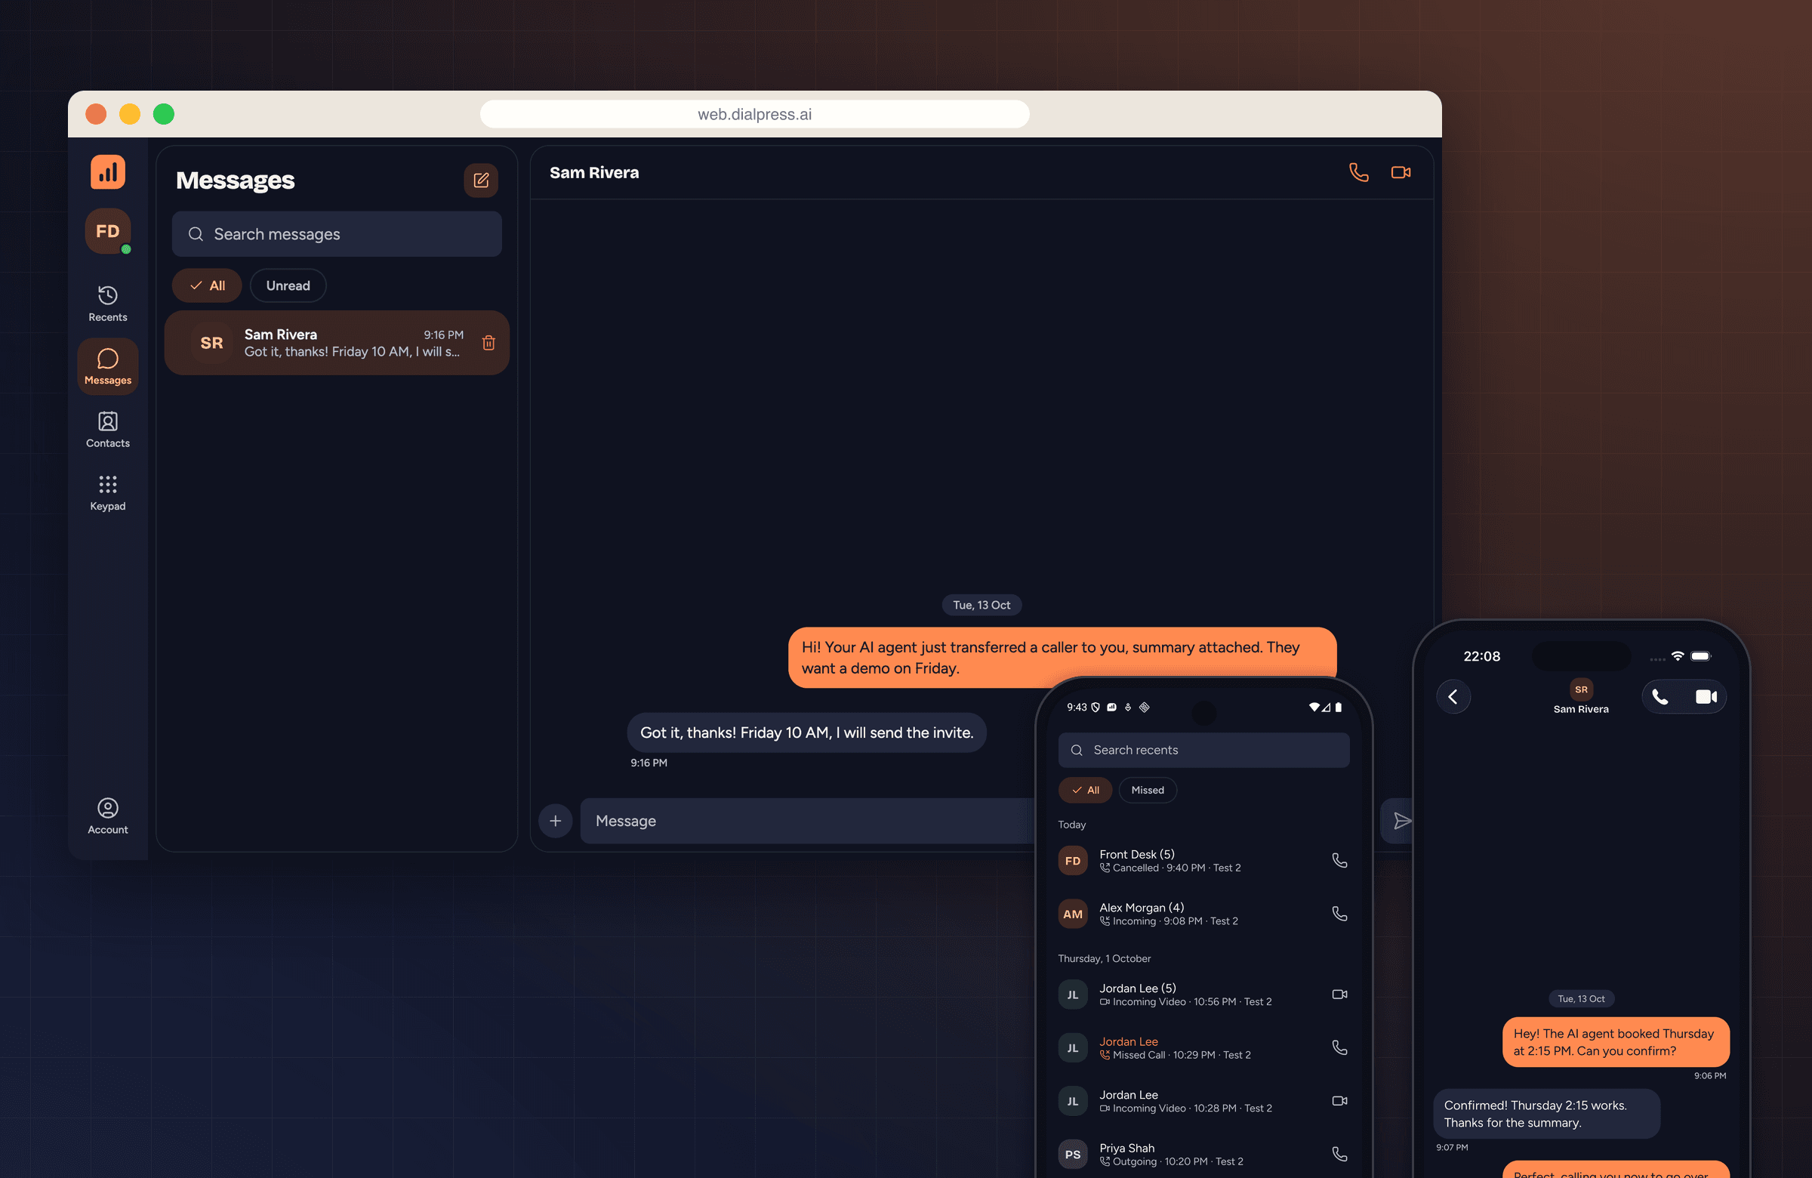Call back Jordan Lee missed call entry
The width and height of the screenshot is (1812, 1178).
(1339, 1048)
